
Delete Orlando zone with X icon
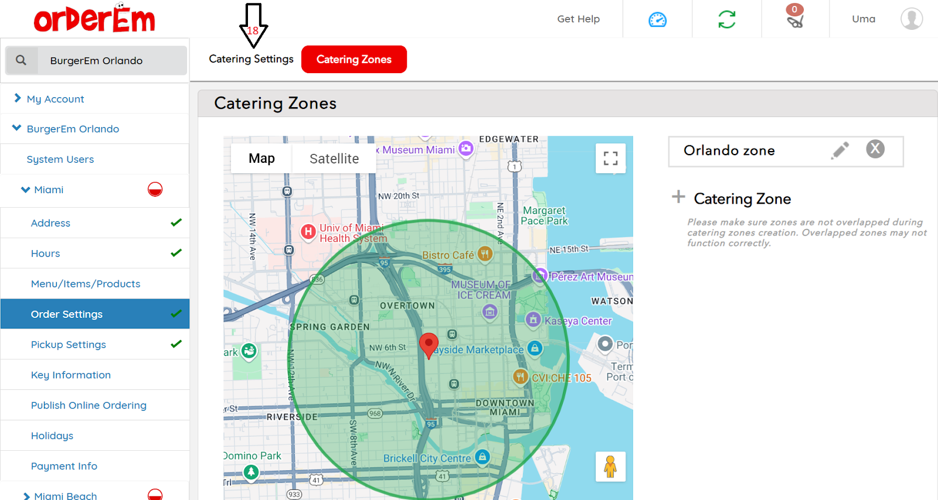[875, 149]
